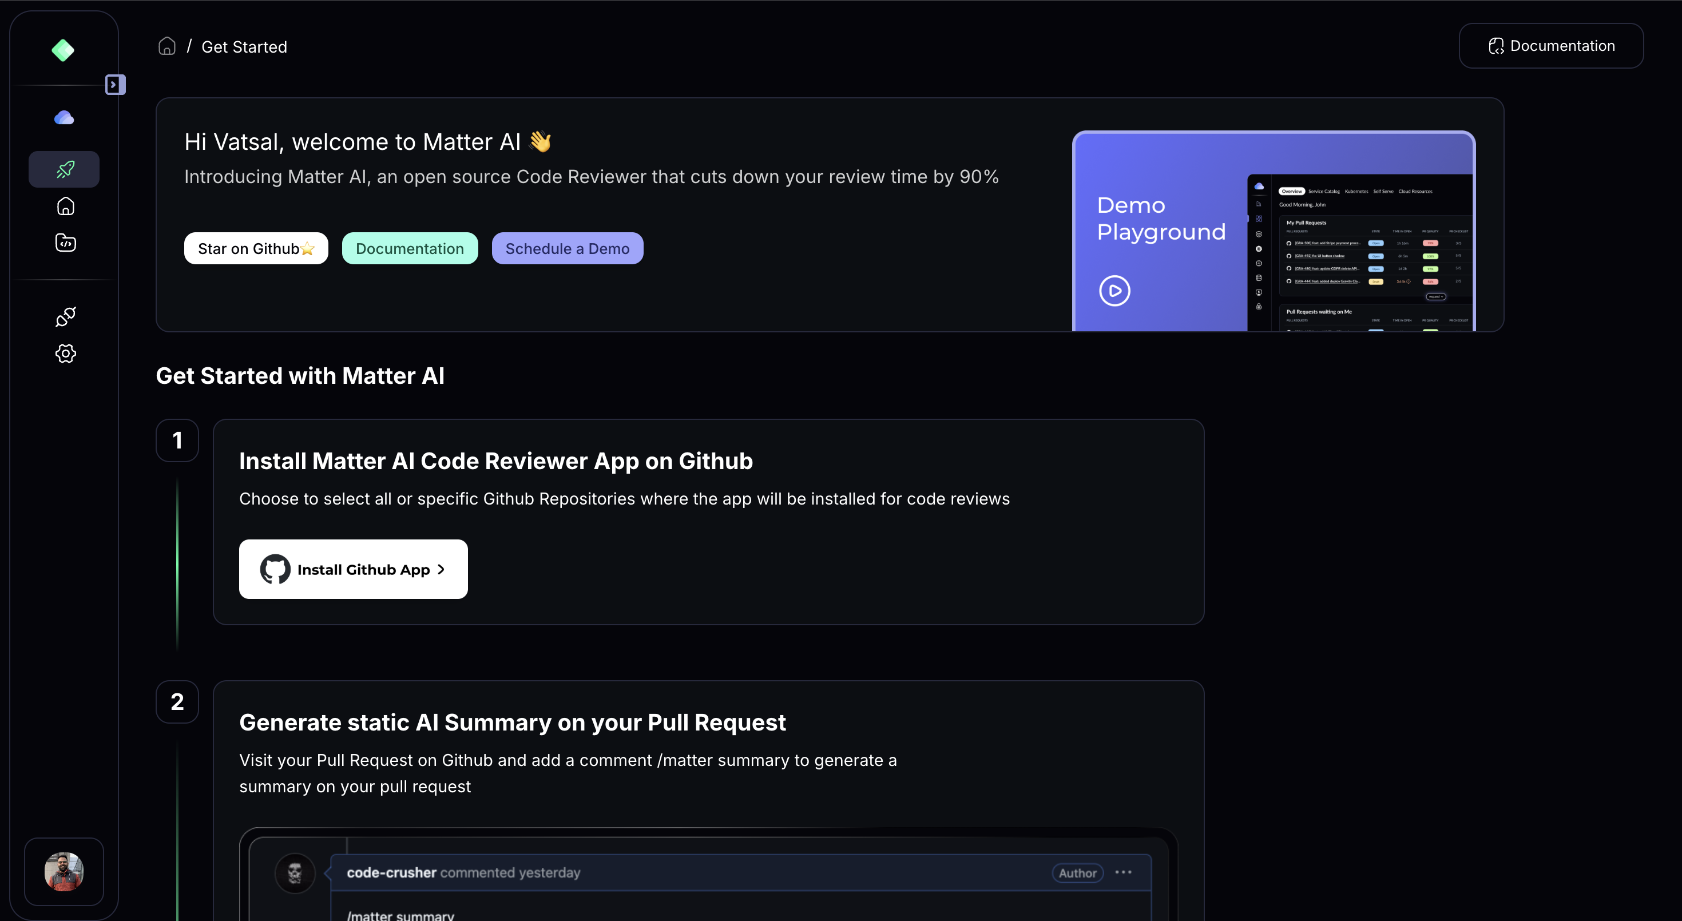This screenshot has height=921, width=1682.
Task: Click the chevron on Install Github App
Action: [442, 569]
